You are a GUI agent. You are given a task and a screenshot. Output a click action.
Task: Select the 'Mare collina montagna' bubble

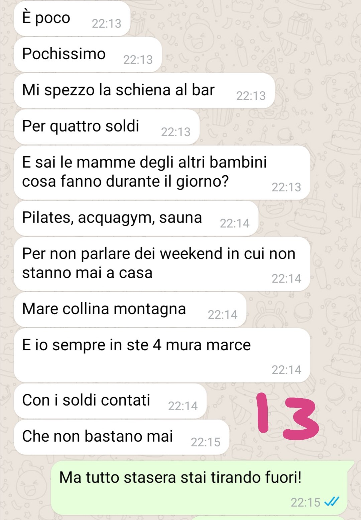pyautogui.click(x=130, y=310)
